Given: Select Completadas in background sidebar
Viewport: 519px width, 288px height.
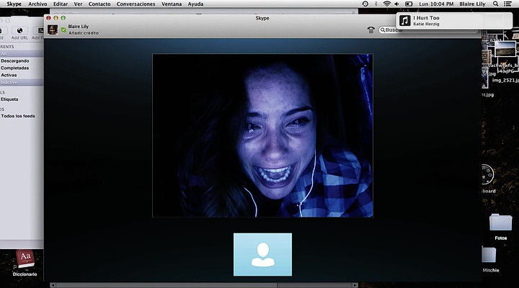Looking at the screenshot, I should coord(15,68).
